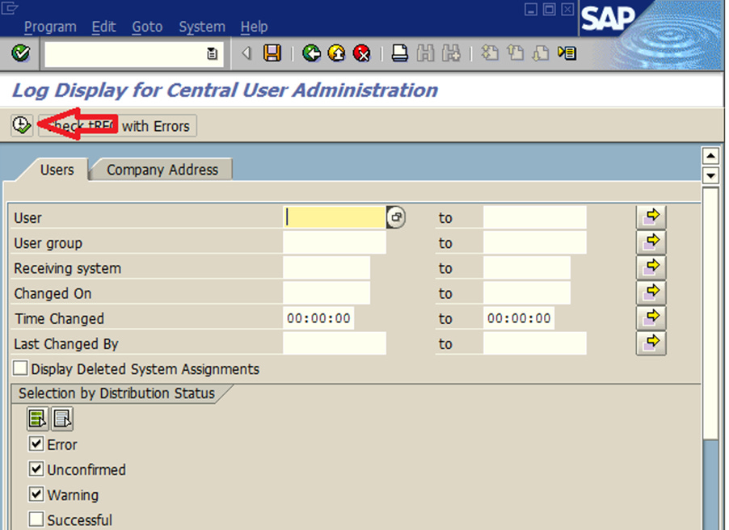
Task: Open multiple selection for User row
Action: (x=651, y=217)
